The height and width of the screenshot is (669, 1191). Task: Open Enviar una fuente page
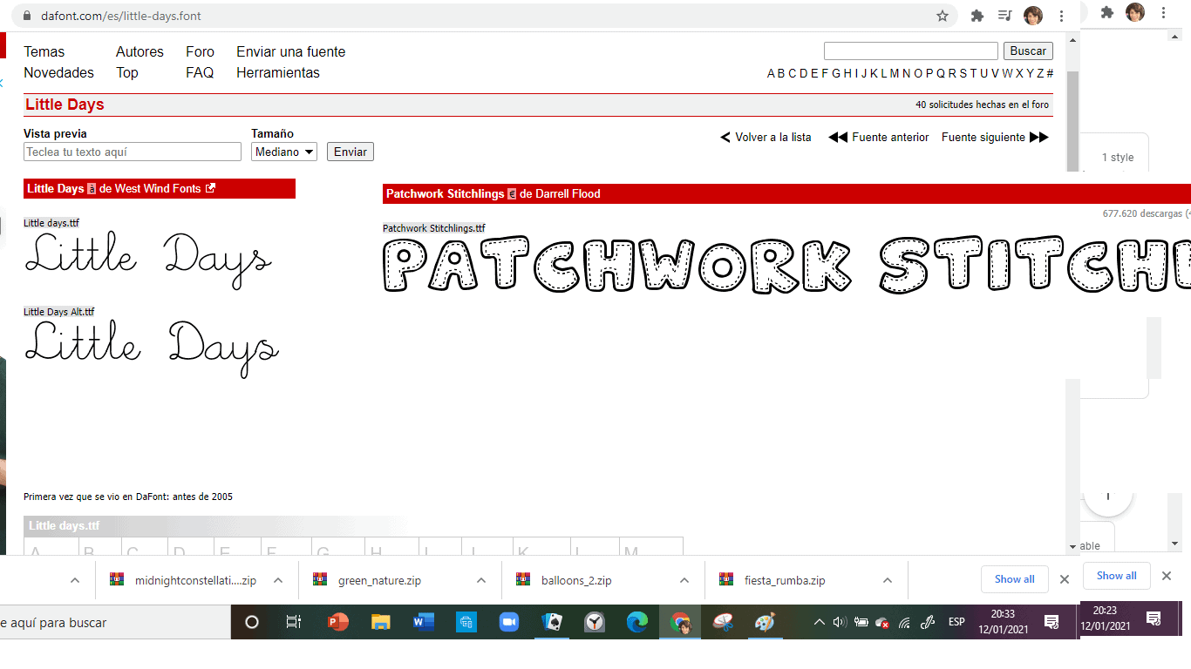pyautogui.click(x=290, y=51)
